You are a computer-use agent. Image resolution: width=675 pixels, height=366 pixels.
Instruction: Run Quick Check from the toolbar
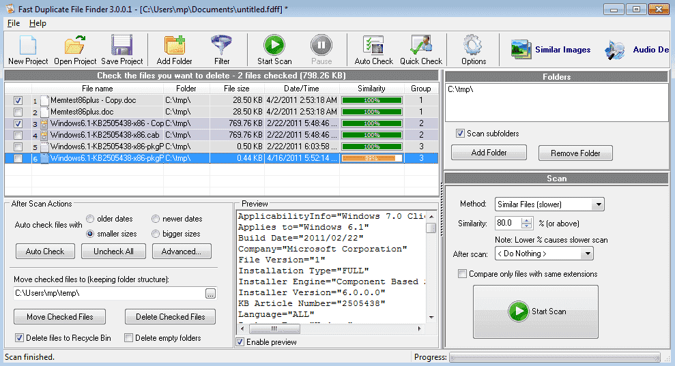tap(421, 46)
